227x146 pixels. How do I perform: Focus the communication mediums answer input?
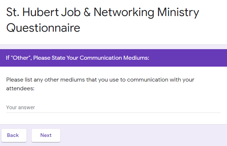click(113, 107)
